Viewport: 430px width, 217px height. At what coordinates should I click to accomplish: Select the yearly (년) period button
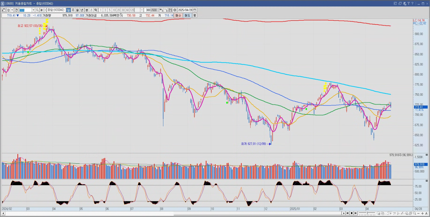click(82, 10)
